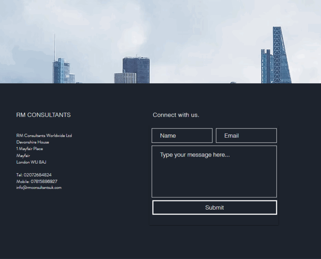Click the RM CONSULTANTS heading

43,115
